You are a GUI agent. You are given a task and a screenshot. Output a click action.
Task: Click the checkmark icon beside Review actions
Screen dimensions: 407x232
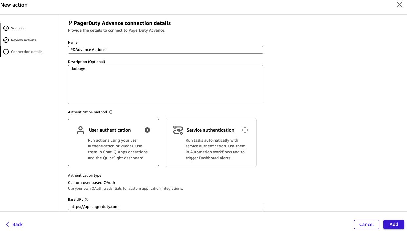[6, 40]
